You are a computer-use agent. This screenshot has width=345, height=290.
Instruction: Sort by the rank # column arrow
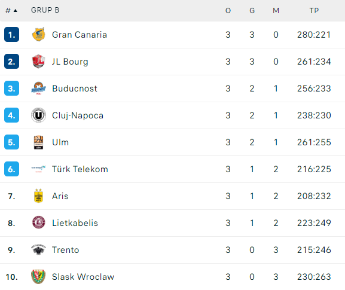16,11
